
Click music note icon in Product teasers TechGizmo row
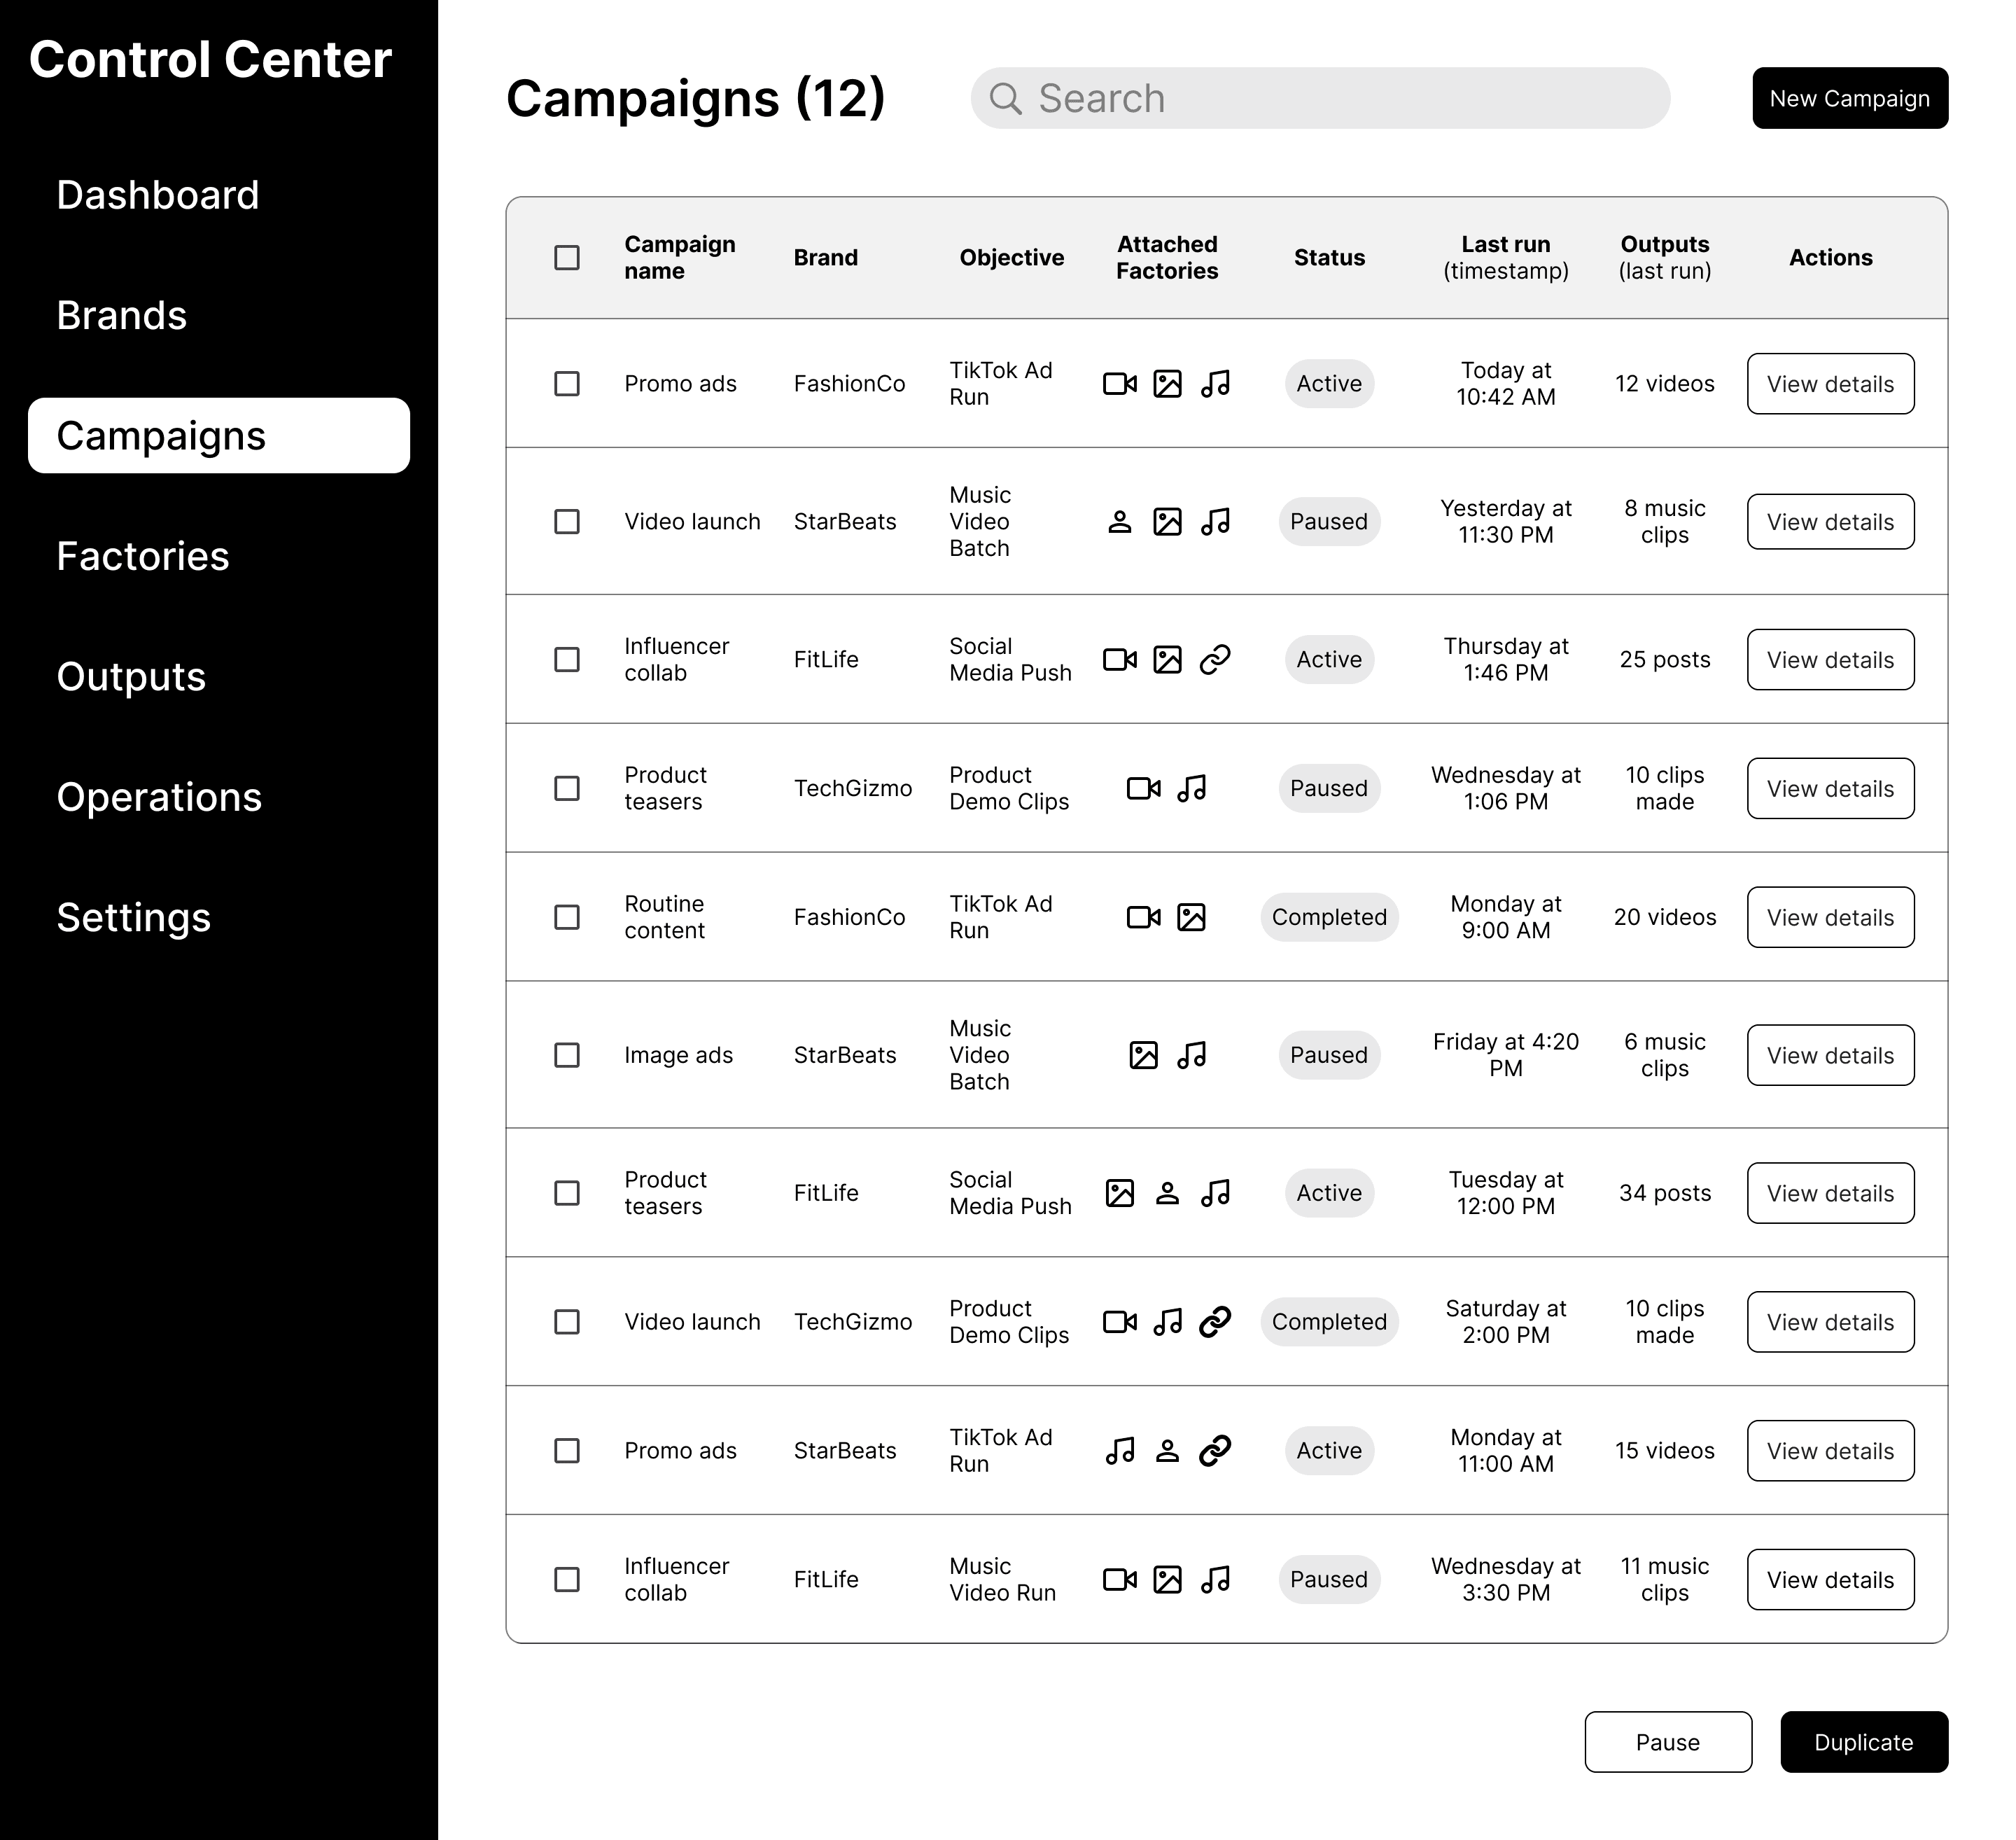(x=1191, y=789)
